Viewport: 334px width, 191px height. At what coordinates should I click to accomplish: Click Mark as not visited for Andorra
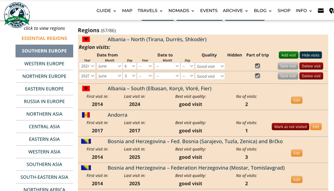pos(290,127)
